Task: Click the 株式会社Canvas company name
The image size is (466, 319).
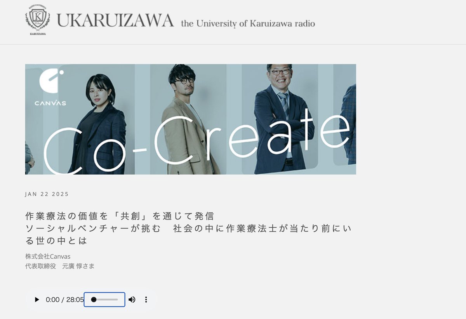Action: click(48, 256)
